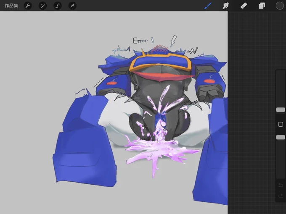Select the Eraser tool
This screenshot has width=286, height=214.
pos(244,5)
